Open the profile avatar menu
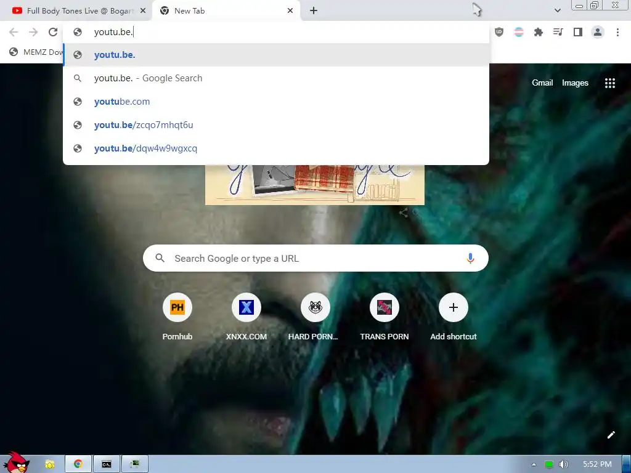The image size is (631, 473). pos(598,32)
